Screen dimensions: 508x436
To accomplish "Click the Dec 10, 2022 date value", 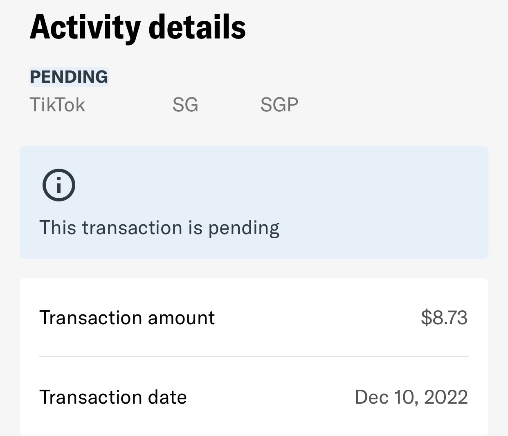I will [x=411, y=397].
